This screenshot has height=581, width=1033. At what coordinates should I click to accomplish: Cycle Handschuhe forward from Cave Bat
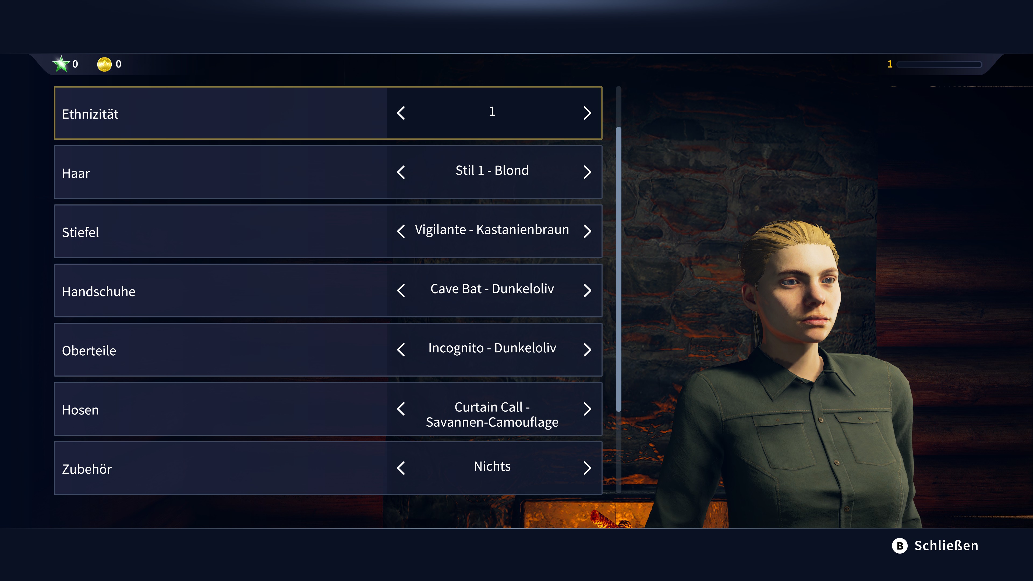coord(587,290)
